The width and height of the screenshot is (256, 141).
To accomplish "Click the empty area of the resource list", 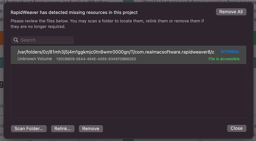I will click(128, 91).
